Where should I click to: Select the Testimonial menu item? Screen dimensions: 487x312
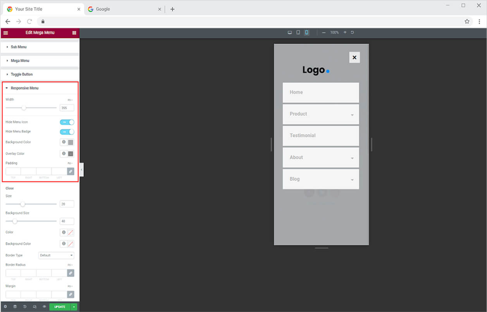click(x=303, y=135)
